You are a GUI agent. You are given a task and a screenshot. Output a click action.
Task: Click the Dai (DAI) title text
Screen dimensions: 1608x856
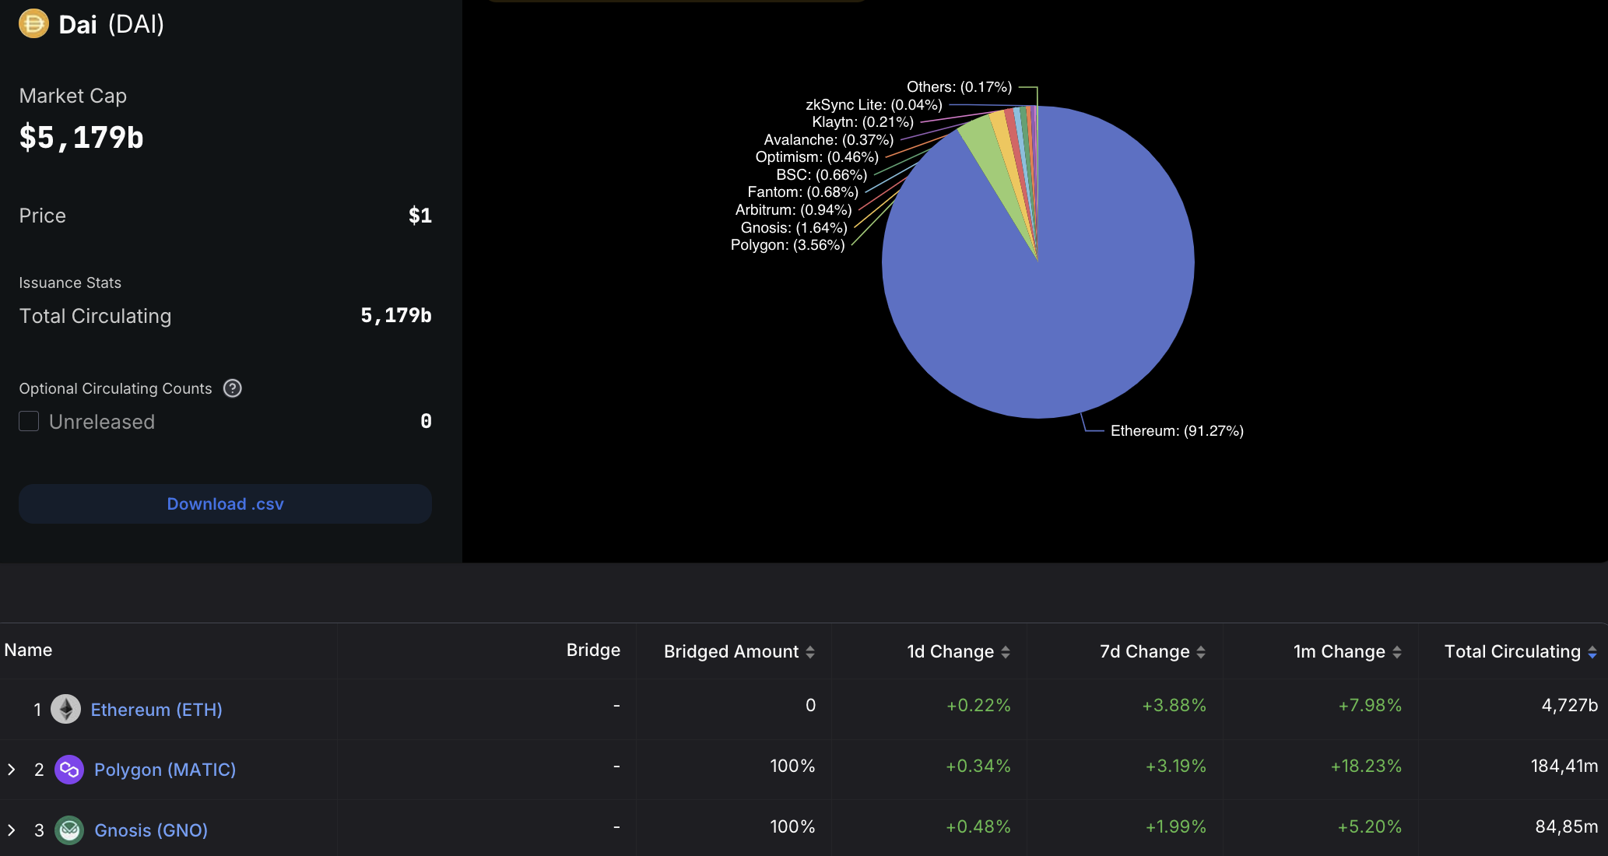pos(111,24)
